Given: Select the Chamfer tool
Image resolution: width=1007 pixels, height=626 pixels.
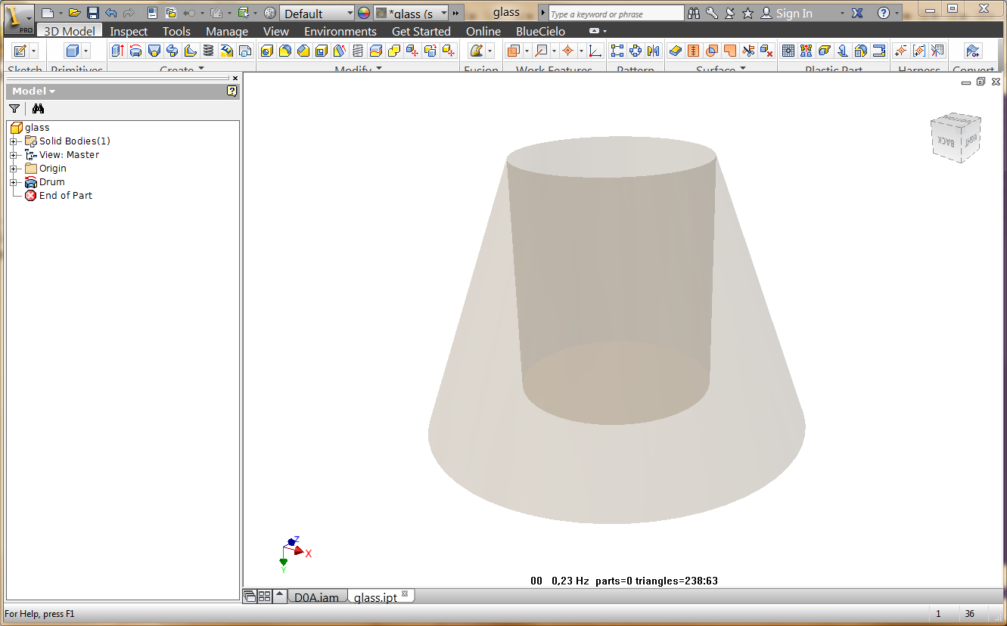Looking at the screenshot, I should [303, 51].
